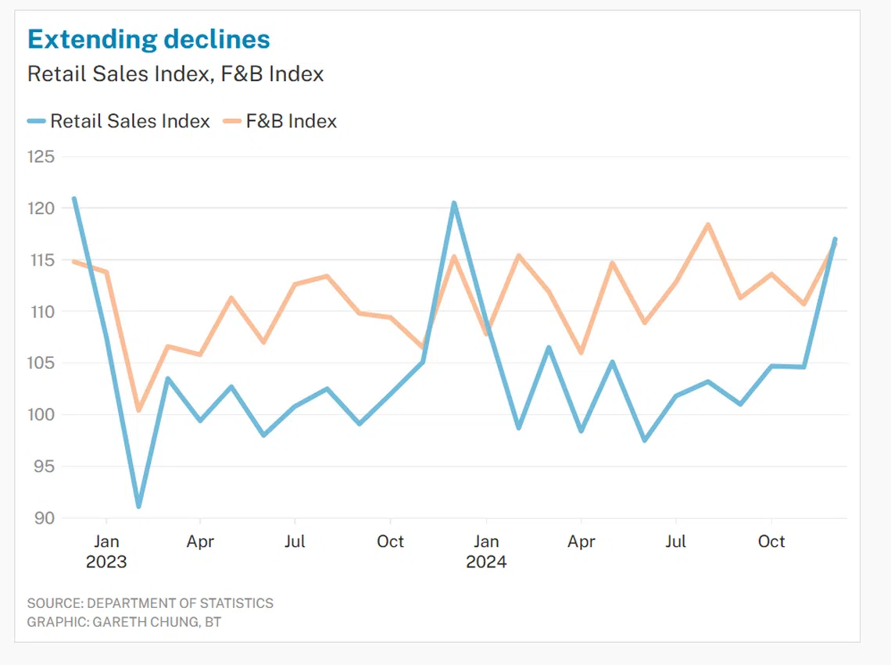Image resolution: width=891 pixels, height=665 pixels.
Task: Click the orange F&B Index legend swatch
Action: click(x=232, y=122)
